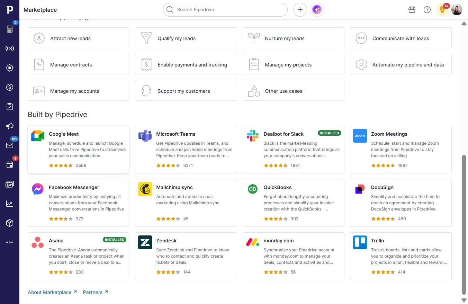The height and width of the screenshot is (304, 468).
Task: Open the DocuSign app title
Action: click(x=382, y=187)
